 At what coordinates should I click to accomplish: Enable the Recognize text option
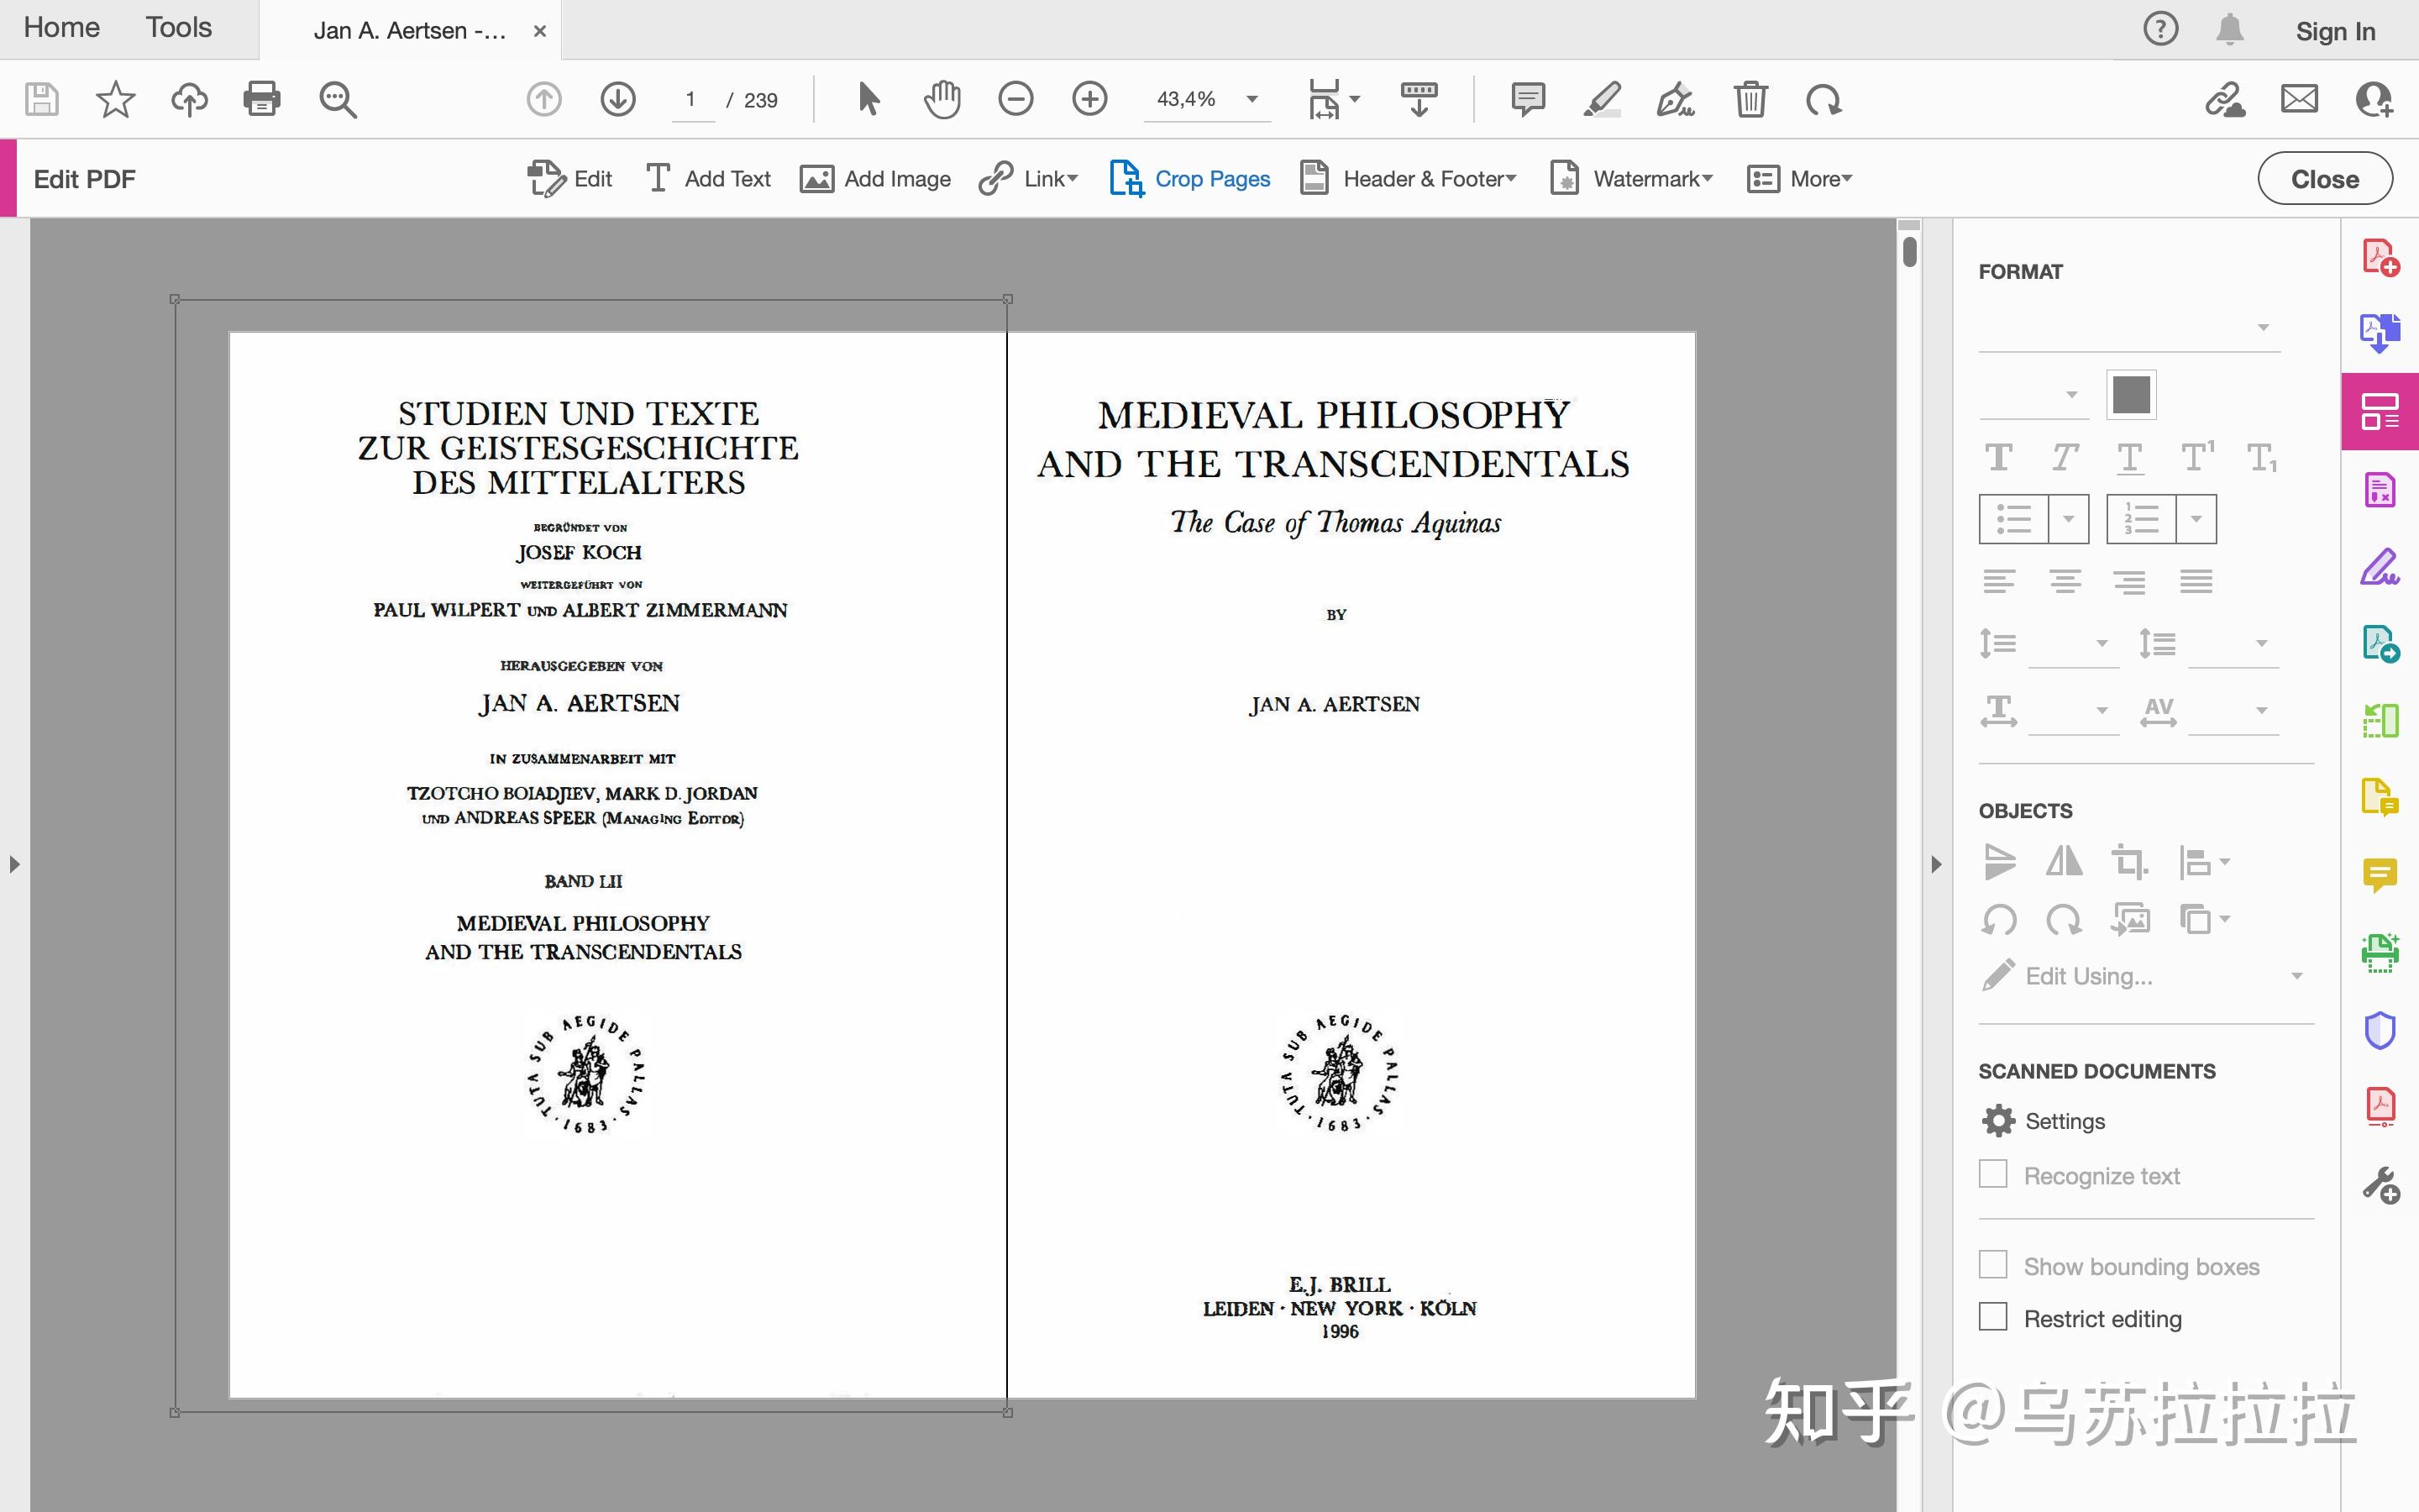tap(1993, 1174)
